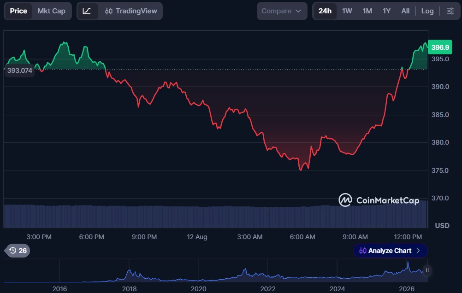Click the 2016 marker on the overview timeline
Viewport: 462px width, 293px height.
[59, 288]
